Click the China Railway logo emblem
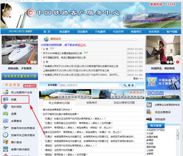Screen dimensions: 183x156 coord(30,13)
